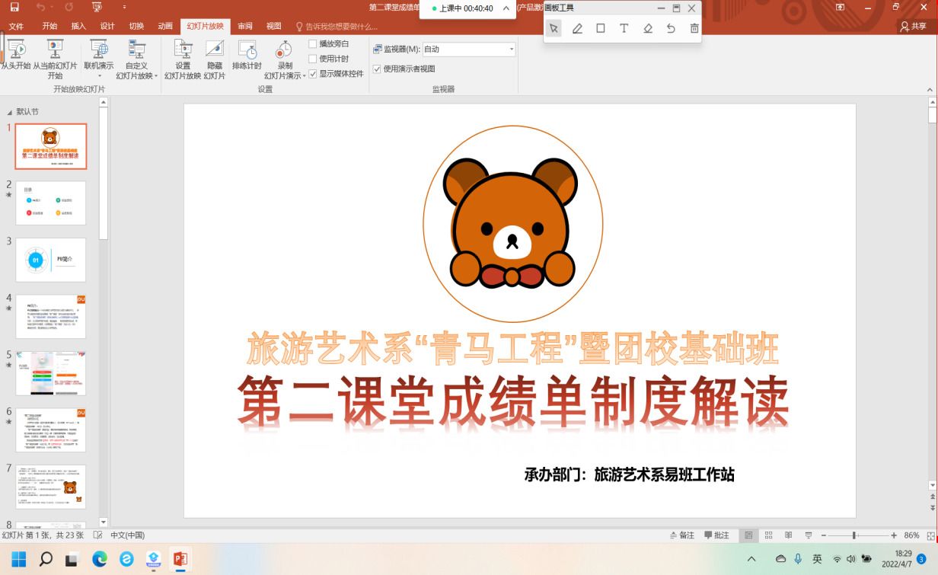Open the Customize Quick Access Toolbar dropdown
938x575 pixels.
[x=124, y=8]
